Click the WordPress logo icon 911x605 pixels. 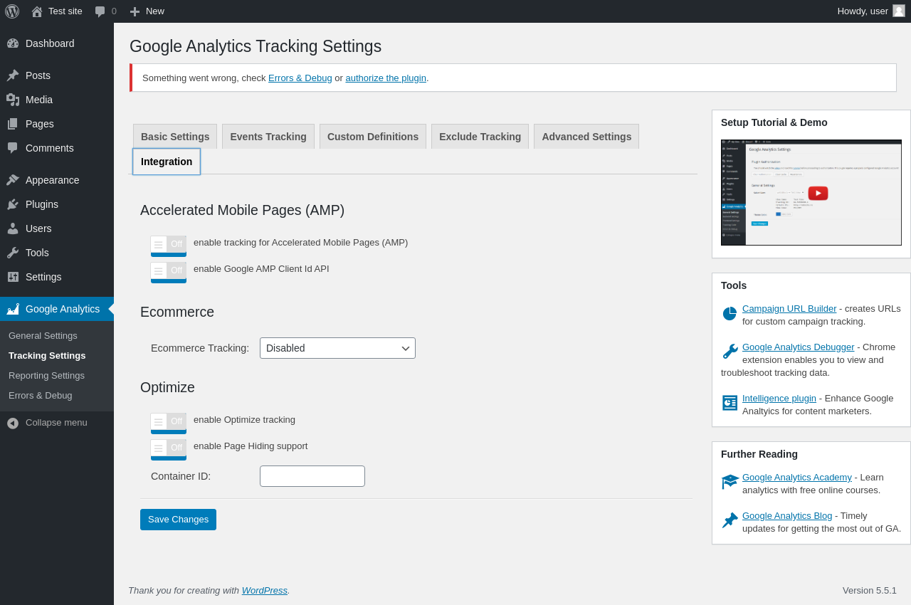coord(12,11)
